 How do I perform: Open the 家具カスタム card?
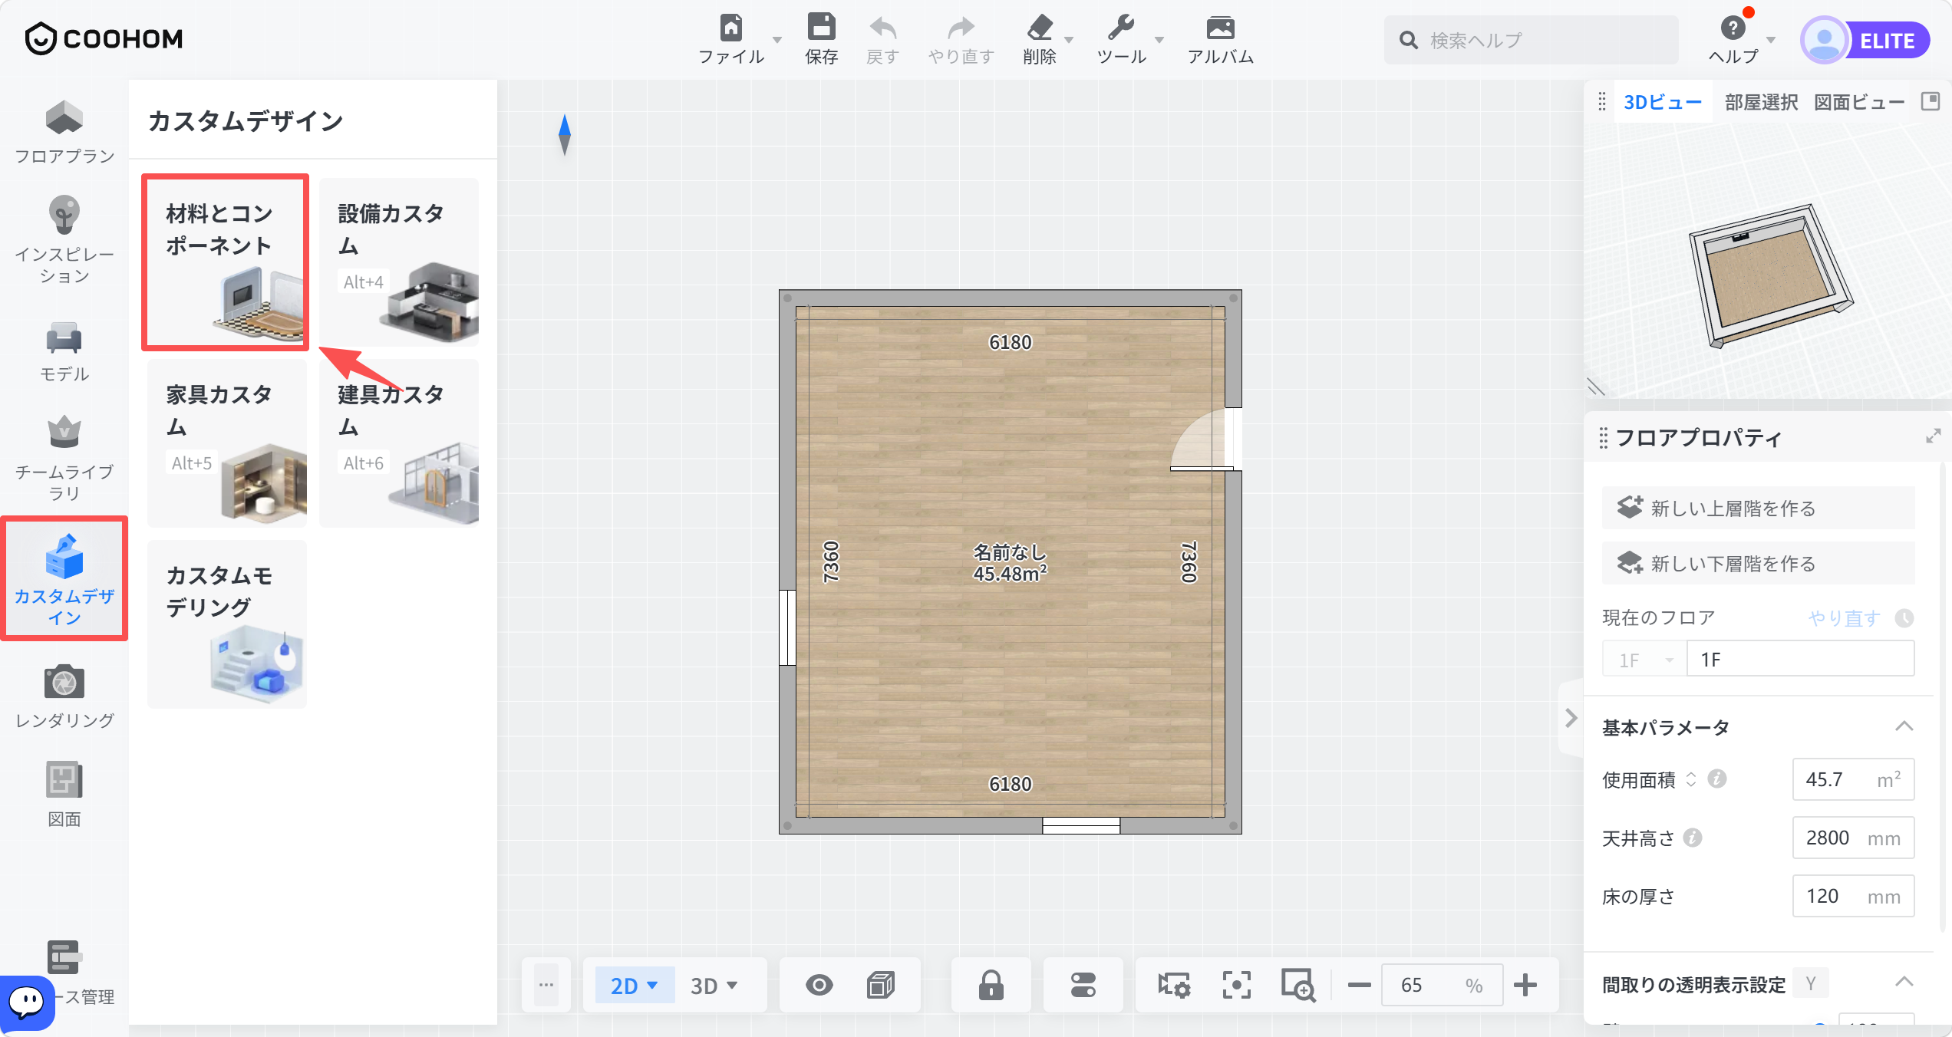pyautogui.click(x=227, y=443)
